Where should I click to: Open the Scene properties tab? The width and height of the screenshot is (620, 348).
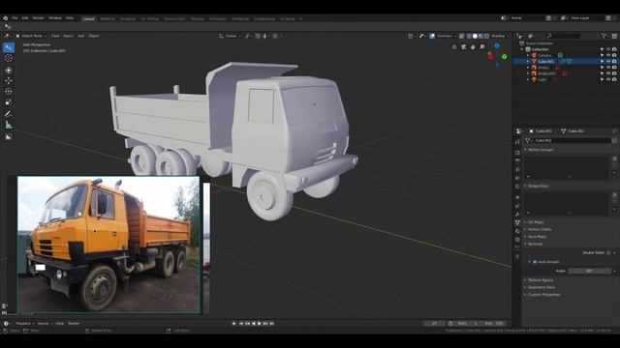517,178
